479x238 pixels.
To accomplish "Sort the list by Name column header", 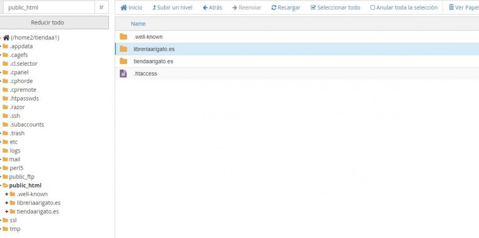I will [x=138, y=24].
